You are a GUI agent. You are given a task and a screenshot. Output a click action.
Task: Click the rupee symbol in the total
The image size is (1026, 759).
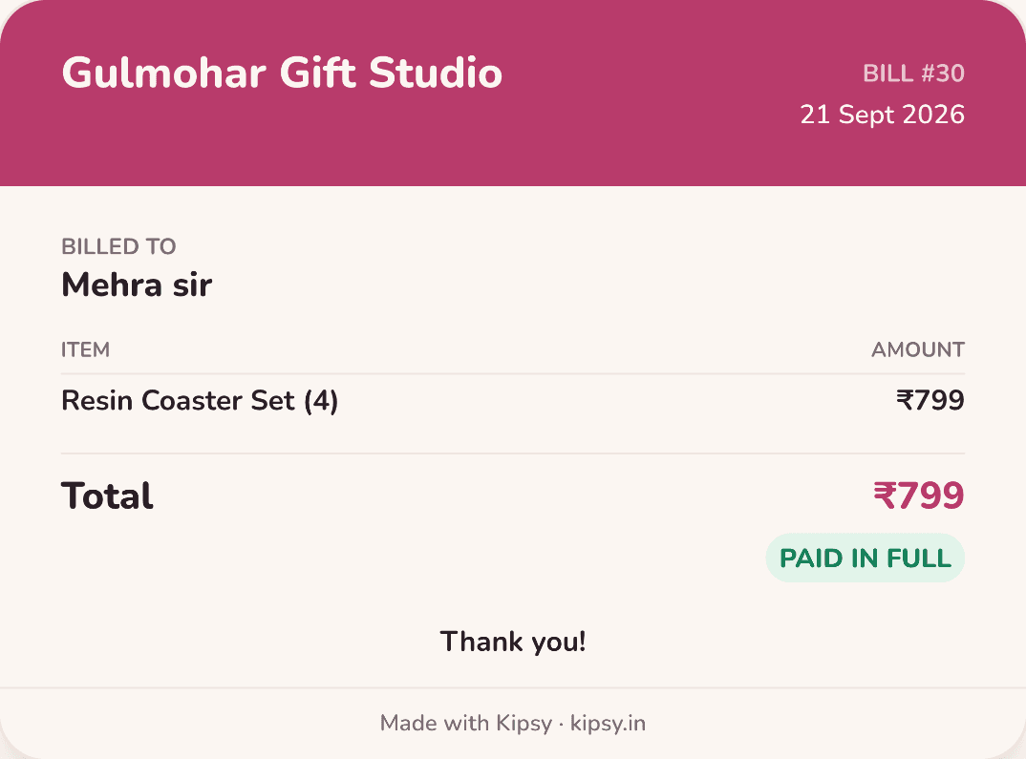coord(885,495)
